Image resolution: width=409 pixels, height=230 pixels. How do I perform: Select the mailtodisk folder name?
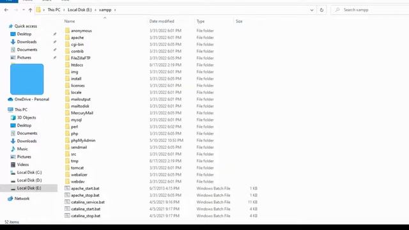80,106
